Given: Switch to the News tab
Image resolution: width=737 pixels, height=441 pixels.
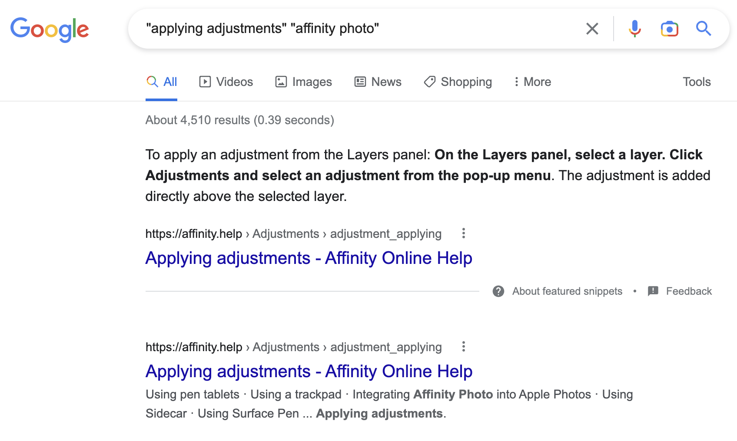Looking at the screenshot, I should tap(378, 82).
